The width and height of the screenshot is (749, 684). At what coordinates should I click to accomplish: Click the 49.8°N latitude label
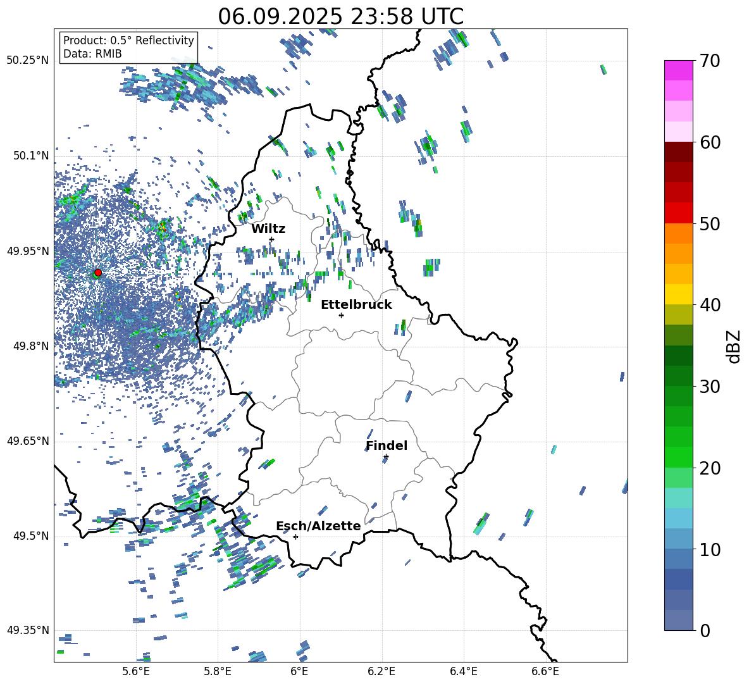click(x=31, y=346)
